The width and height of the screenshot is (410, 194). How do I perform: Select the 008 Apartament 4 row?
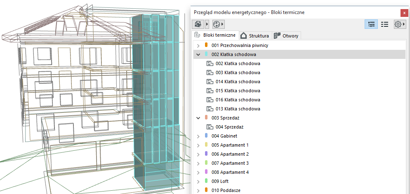(299, 172)
